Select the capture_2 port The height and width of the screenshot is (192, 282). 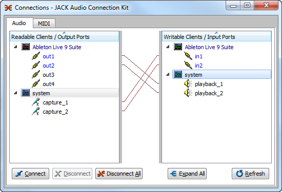55,112
